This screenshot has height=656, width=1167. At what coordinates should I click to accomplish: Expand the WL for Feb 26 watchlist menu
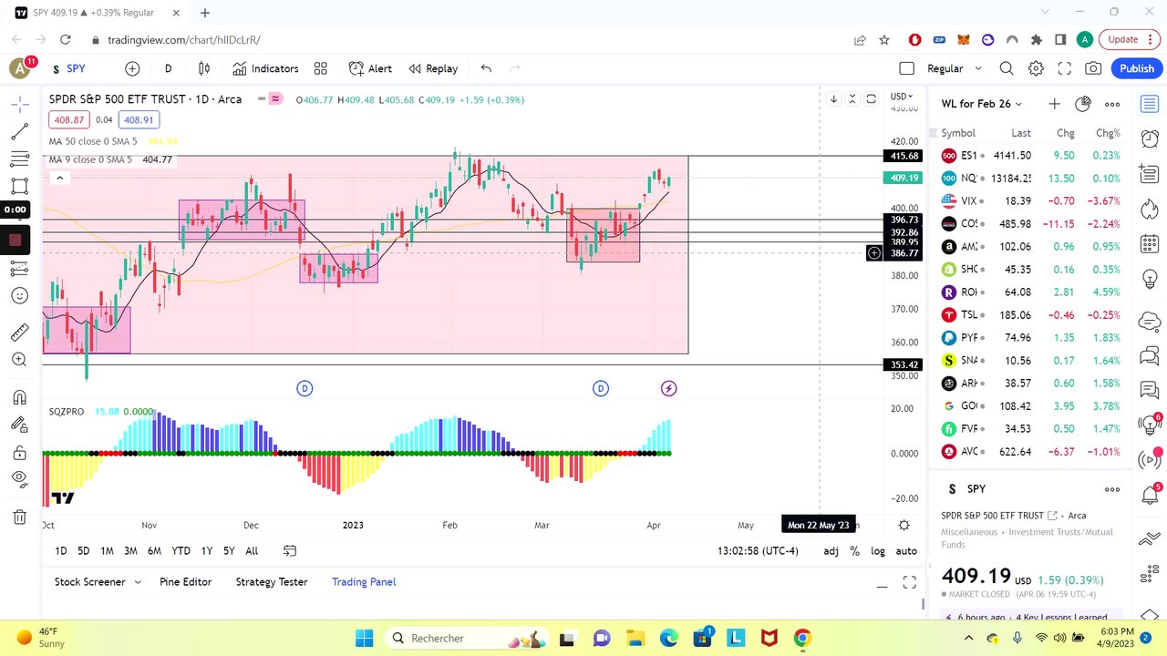coord(982,104)
